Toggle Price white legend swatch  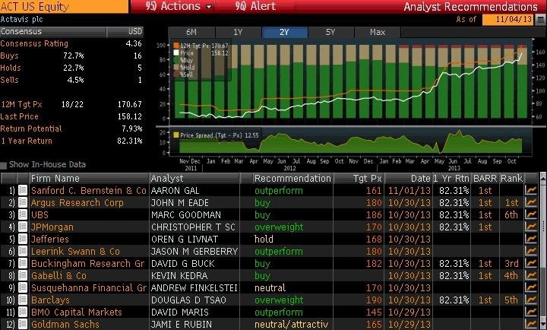coord(176,52)
